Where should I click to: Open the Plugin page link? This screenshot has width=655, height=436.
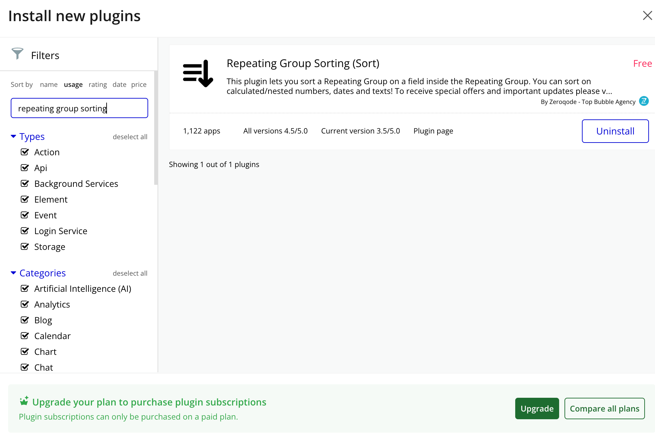433,131
